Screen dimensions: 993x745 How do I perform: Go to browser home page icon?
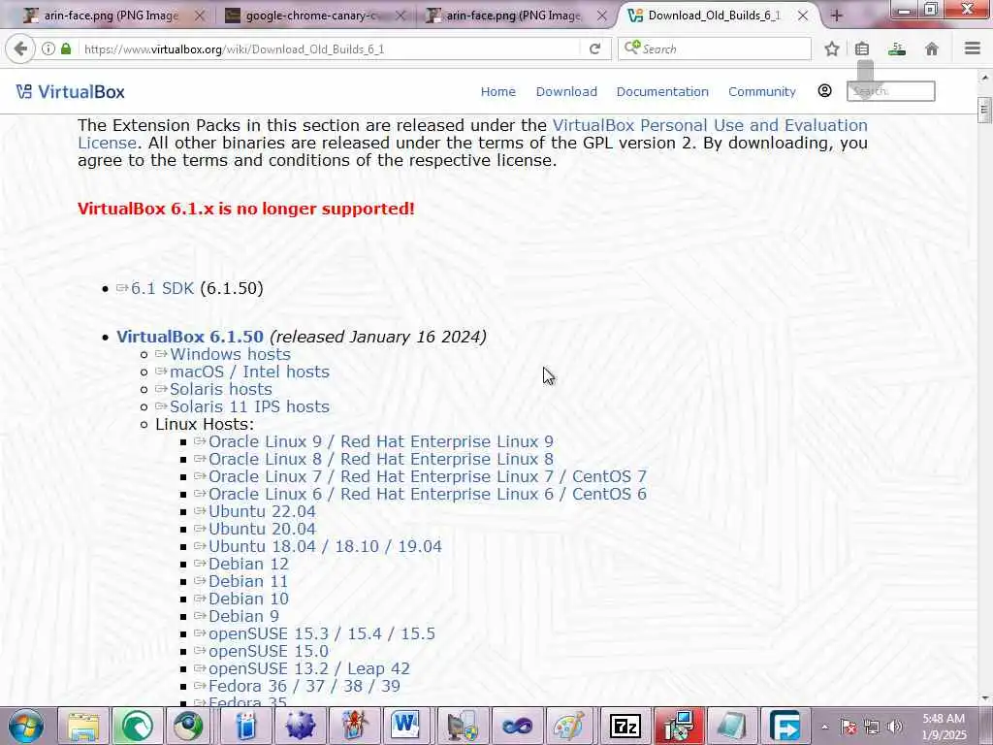tap(932, 49)
